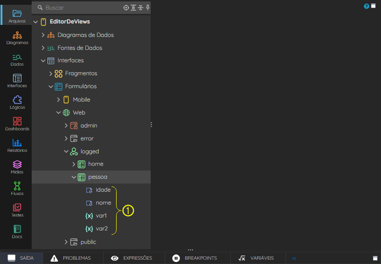Open the Arquivos sidebar panel
The image size is (381, 264).
[17, 16]
